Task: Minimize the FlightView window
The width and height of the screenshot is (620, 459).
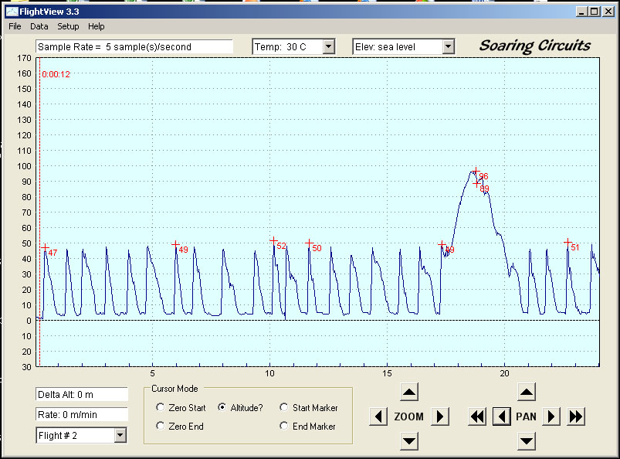Action: (581, 12)
